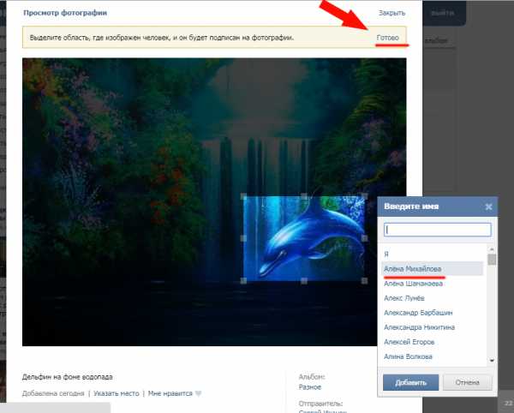Viewport: 514px width, 413px height.
Task: Click the photo caption Дельфин на фоне водопада
Action: pyautogui.click(x=67, y=377)
